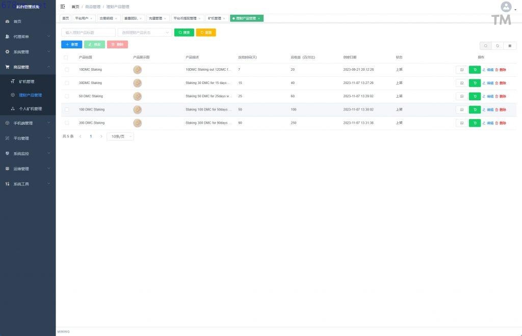Toggle the select-all checkbox in table header
This screenshot has height=336, width=522.
66,58
